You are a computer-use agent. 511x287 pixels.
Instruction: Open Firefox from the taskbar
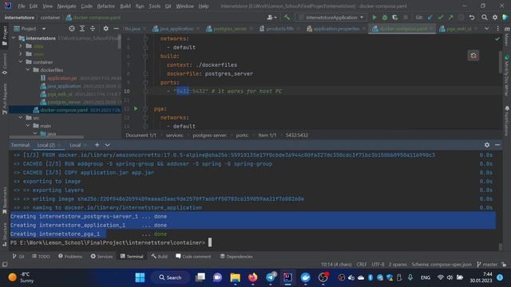tap(252, 277)
